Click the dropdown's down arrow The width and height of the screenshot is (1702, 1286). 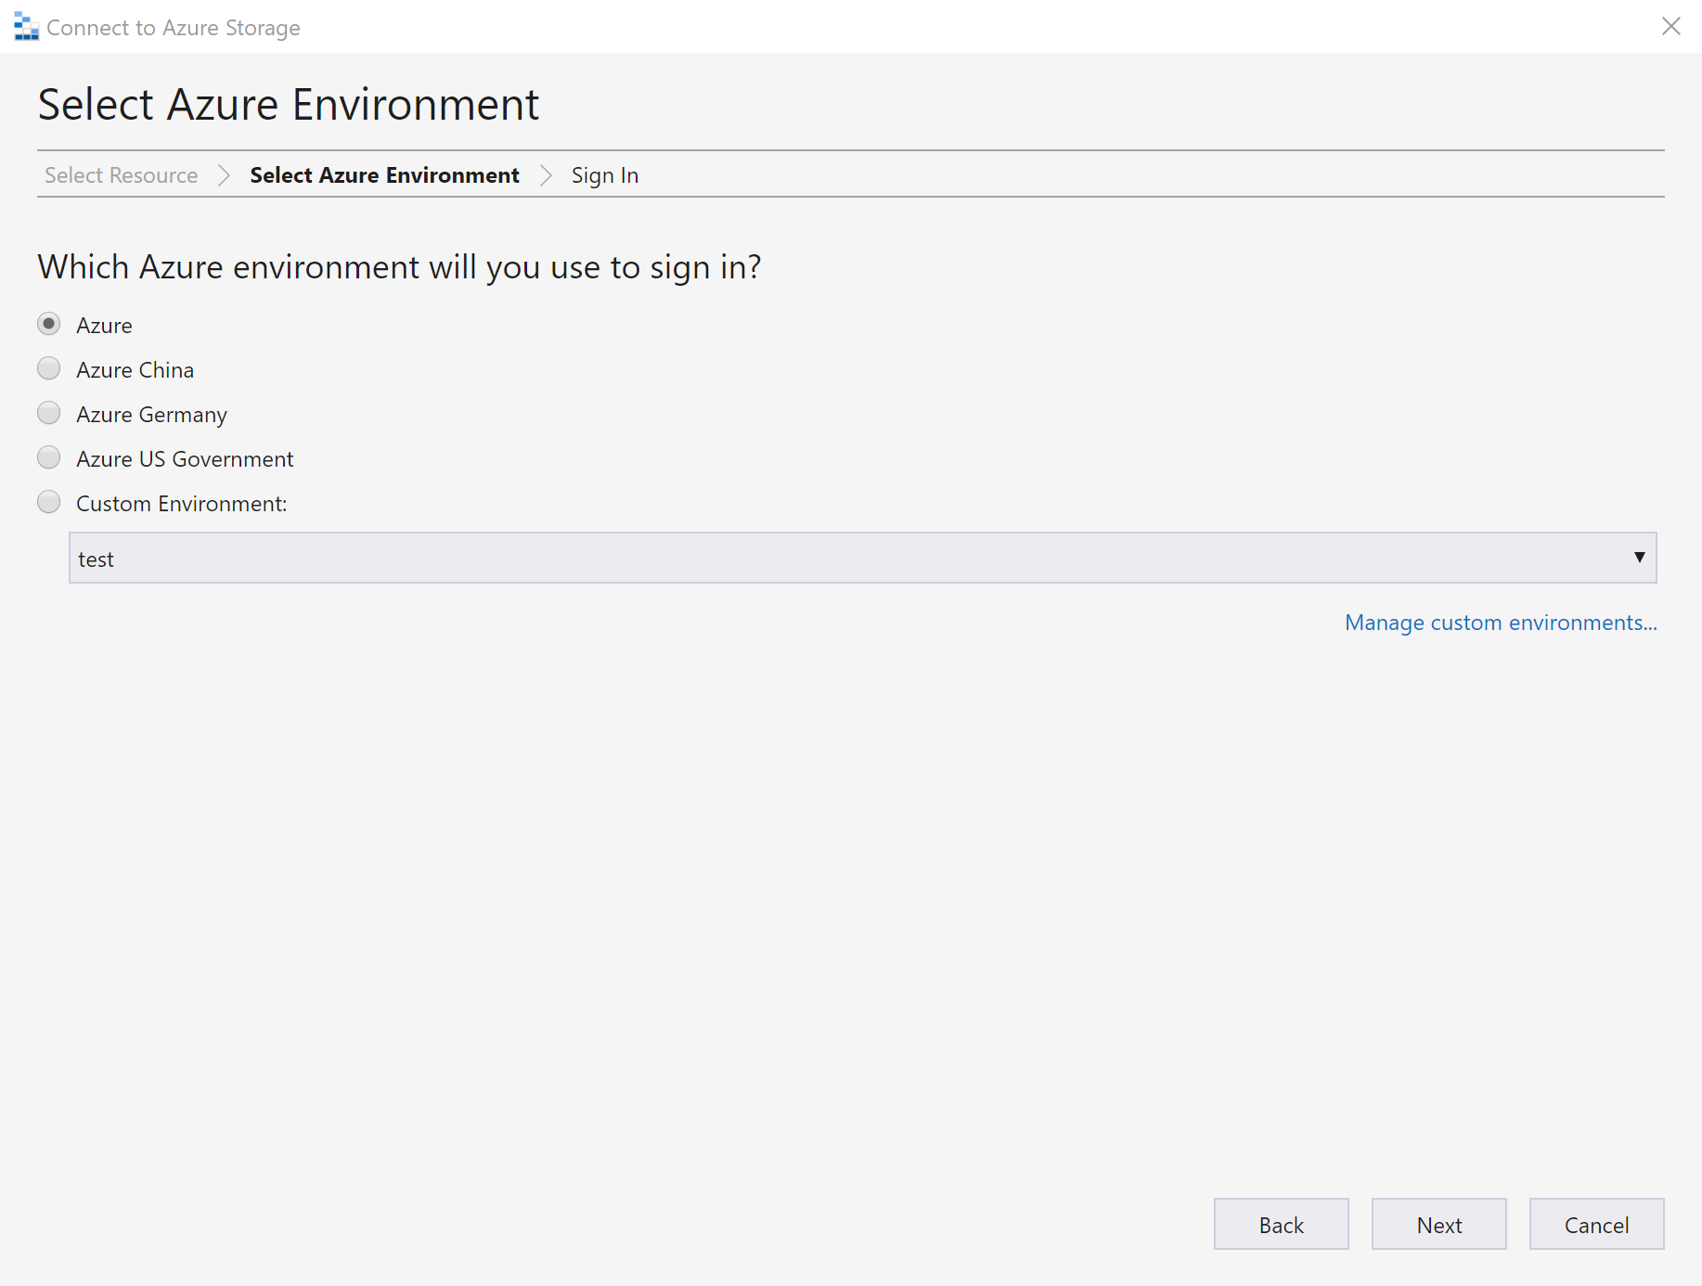pyautogui.click(x=1639, y=558)
